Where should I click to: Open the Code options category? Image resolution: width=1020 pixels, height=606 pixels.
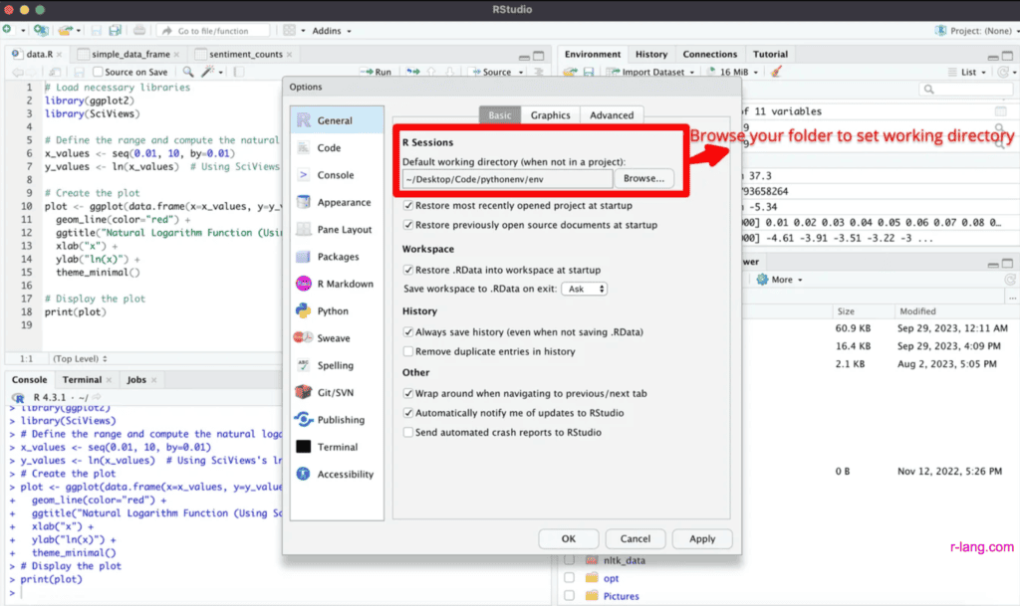[x=337, y=147]
